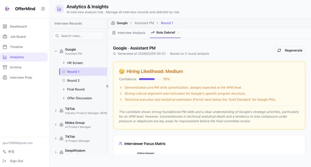Switch language to 中文
The height and width of the screenshot is (167, 311).
(9, 152)
